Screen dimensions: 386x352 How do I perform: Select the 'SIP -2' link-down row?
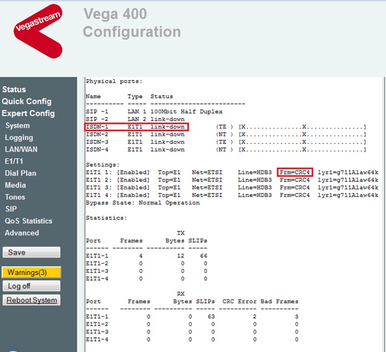click(135, 119)
